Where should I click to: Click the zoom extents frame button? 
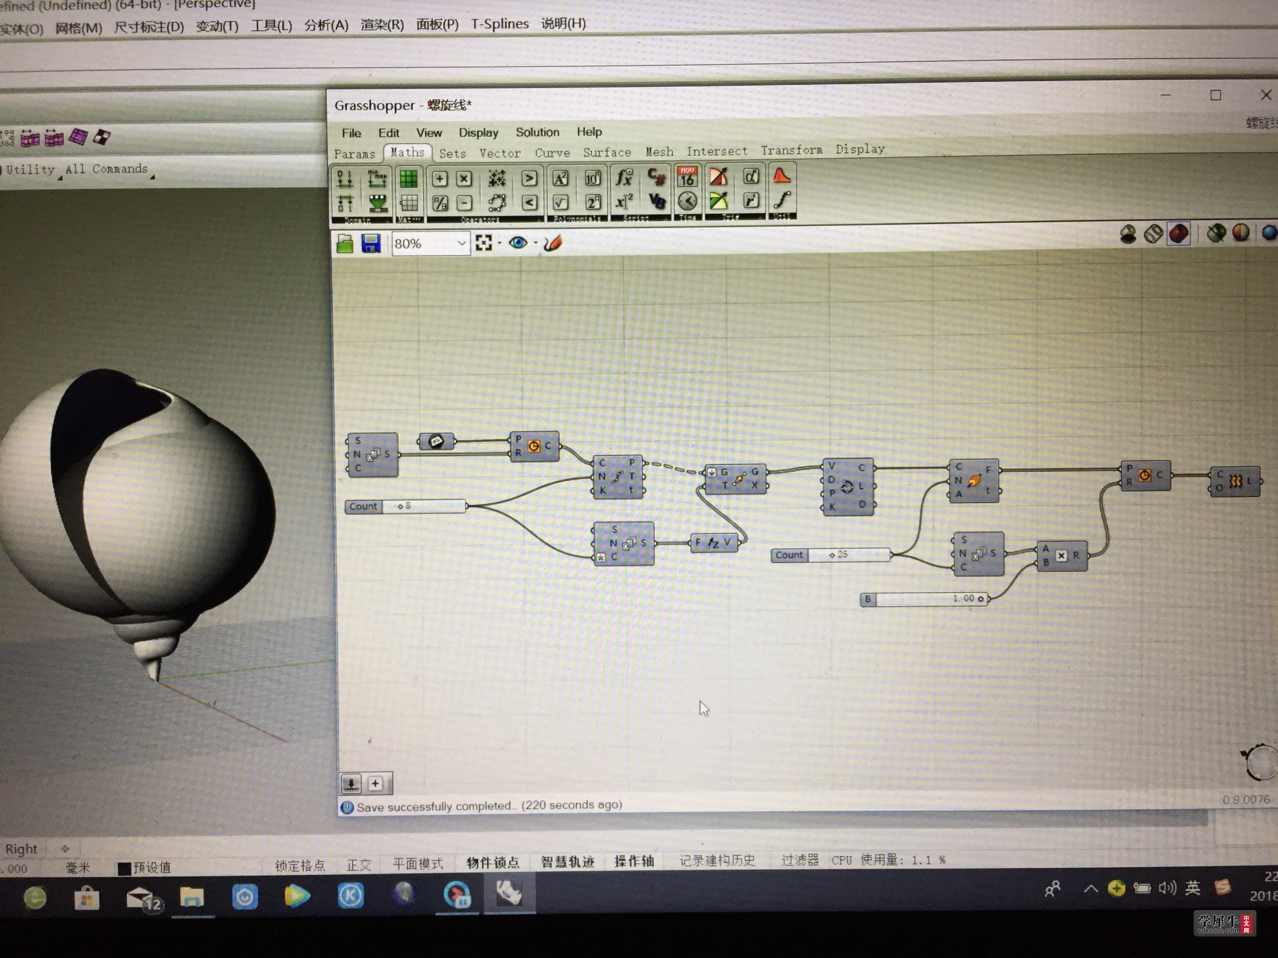point(484,243)
